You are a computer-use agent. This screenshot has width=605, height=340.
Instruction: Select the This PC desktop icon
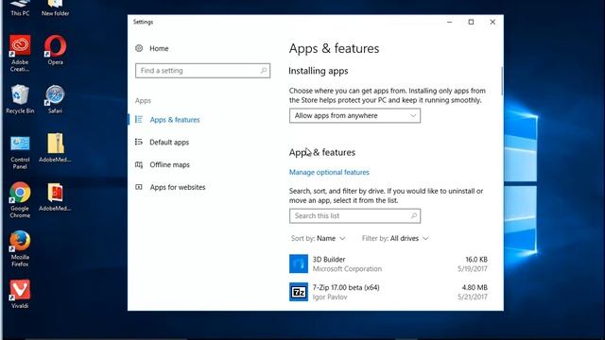[x=20, y=8]
